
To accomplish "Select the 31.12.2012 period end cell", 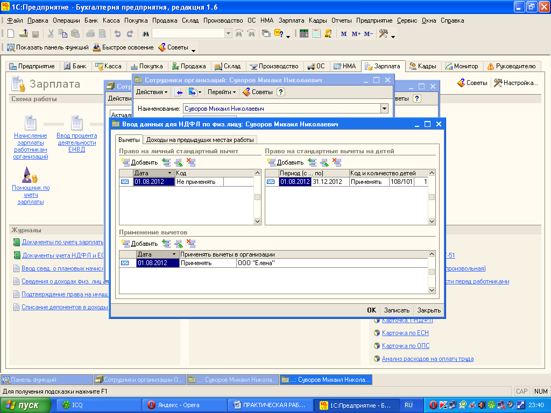I will point(330,182).
